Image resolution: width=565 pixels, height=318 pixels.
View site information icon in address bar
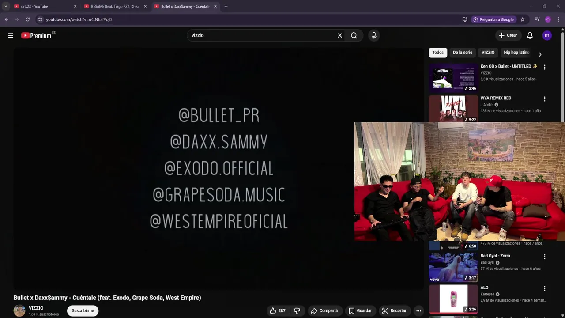(x=40, y=19)
